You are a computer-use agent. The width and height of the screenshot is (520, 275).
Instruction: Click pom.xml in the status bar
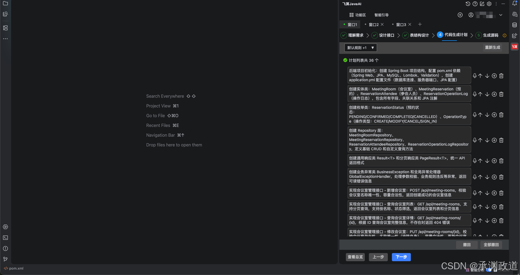click(13, 269)
